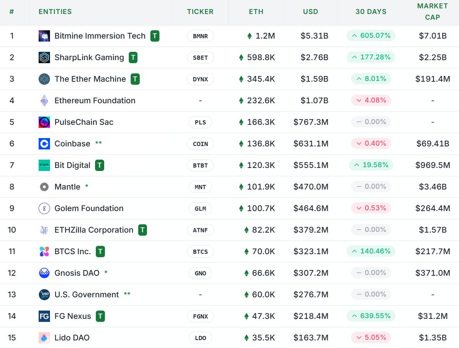The image size is (459, 348).
Task: Click the PulseChain Sac entity name
Action: pos(84,122)
